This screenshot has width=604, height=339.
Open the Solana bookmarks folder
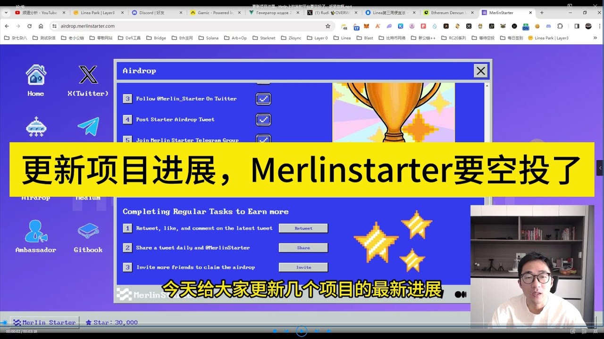(x=208, y=38)
